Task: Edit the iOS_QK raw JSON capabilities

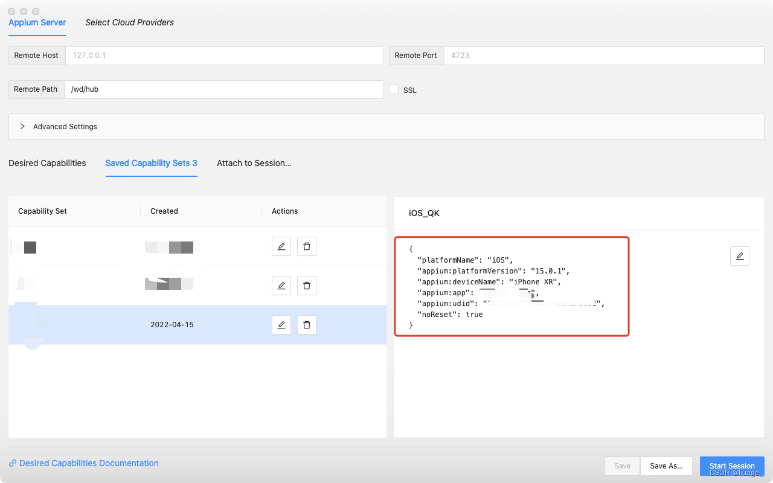Action: (x=740, y=256)
